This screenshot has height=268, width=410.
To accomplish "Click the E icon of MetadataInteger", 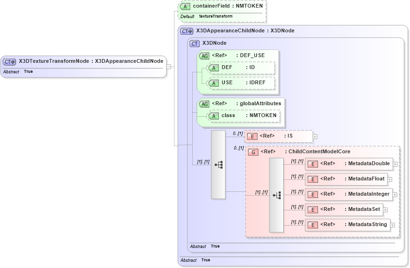I will (x=313, y=195).
